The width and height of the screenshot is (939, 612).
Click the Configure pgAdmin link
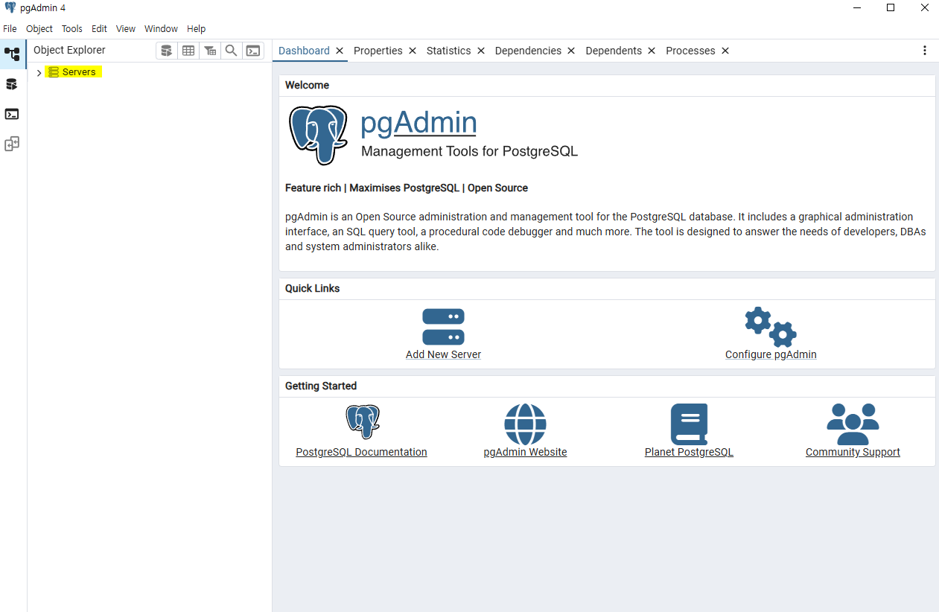click(x=771, y=354)
